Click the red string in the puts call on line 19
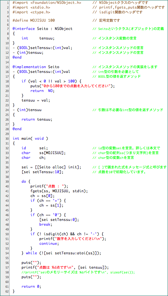 (x=74, y=86)
